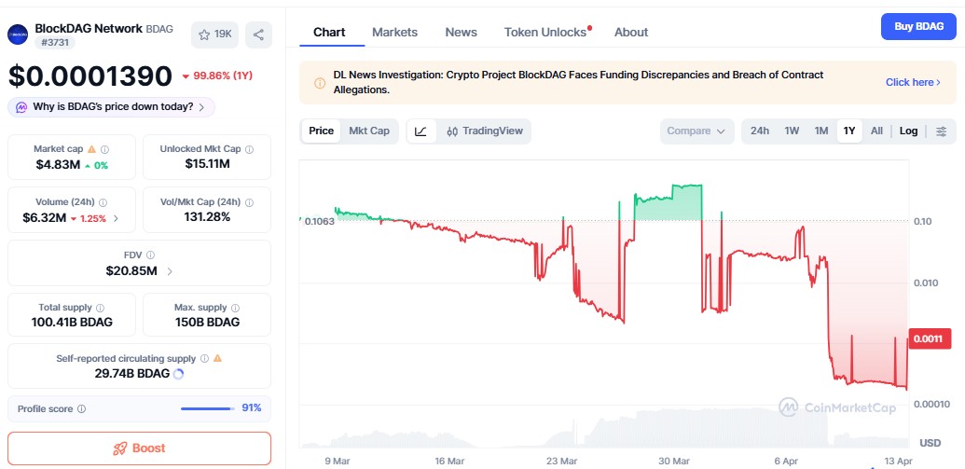Open 'Why is BDAG's price down today?'
This screenshot has height=469, width=965.
coord(111,107)
